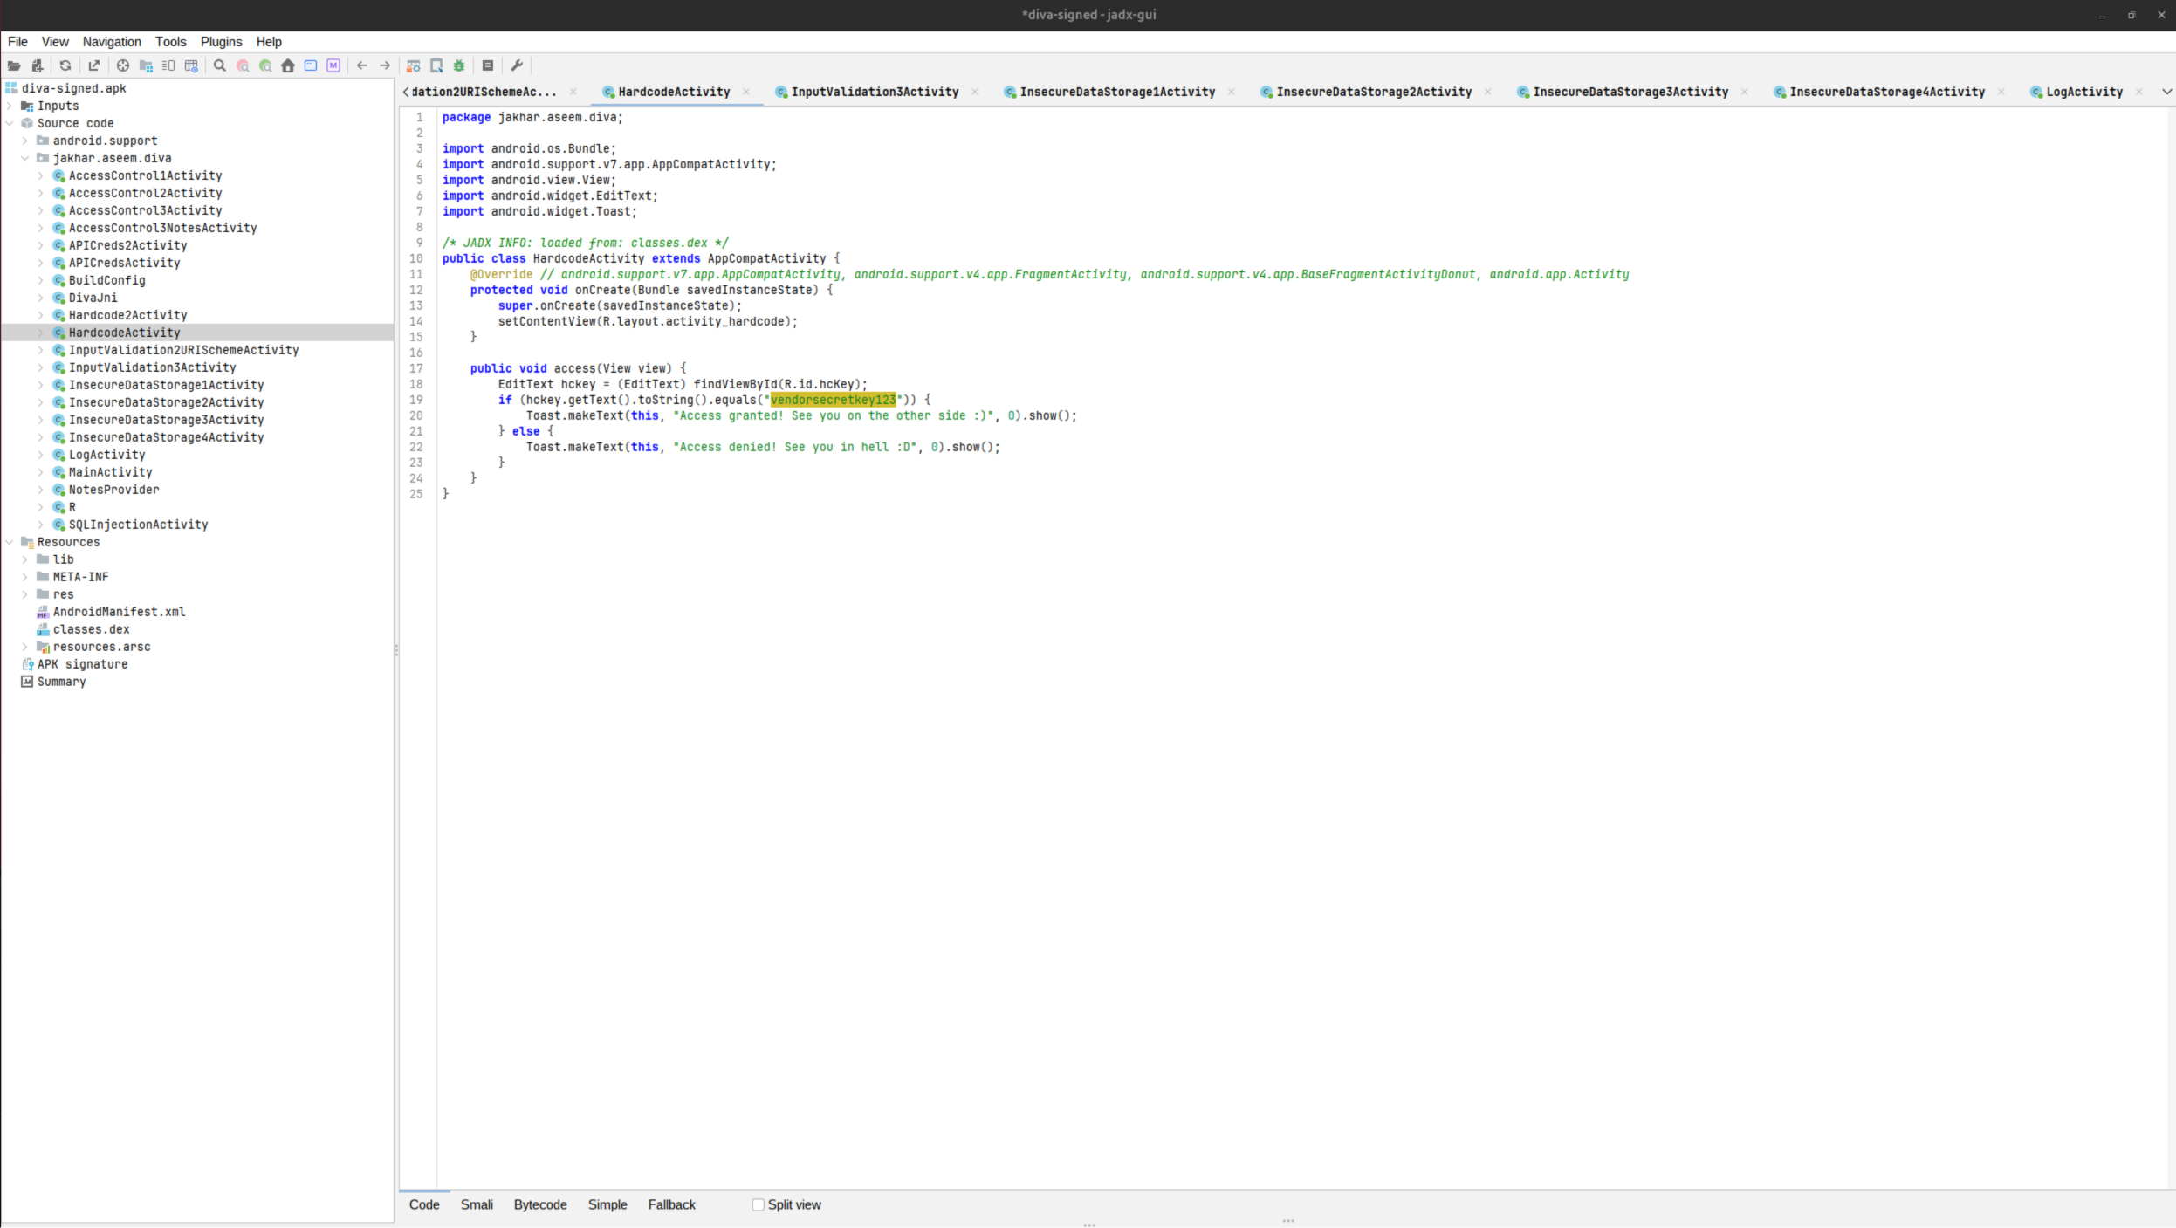Image resolution: width=2176 pixels, height=1228 pixels.
Task: Open the Plugins menu
Action: (222, 41)
